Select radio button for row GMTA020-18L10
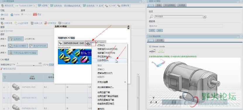 pyautogui.click(x=4, y=98)
